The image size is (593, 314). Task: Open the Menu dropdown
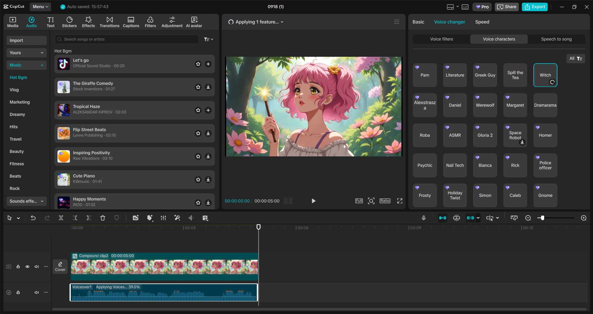pyautogui.click(x=40, y=6)
